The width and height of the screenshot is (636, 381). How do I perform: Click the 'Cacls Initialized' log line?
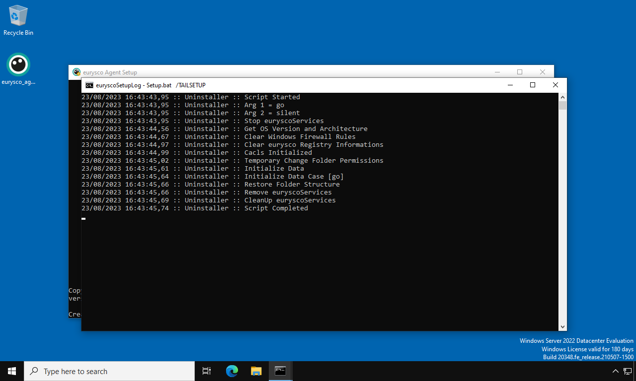point(197,153)
